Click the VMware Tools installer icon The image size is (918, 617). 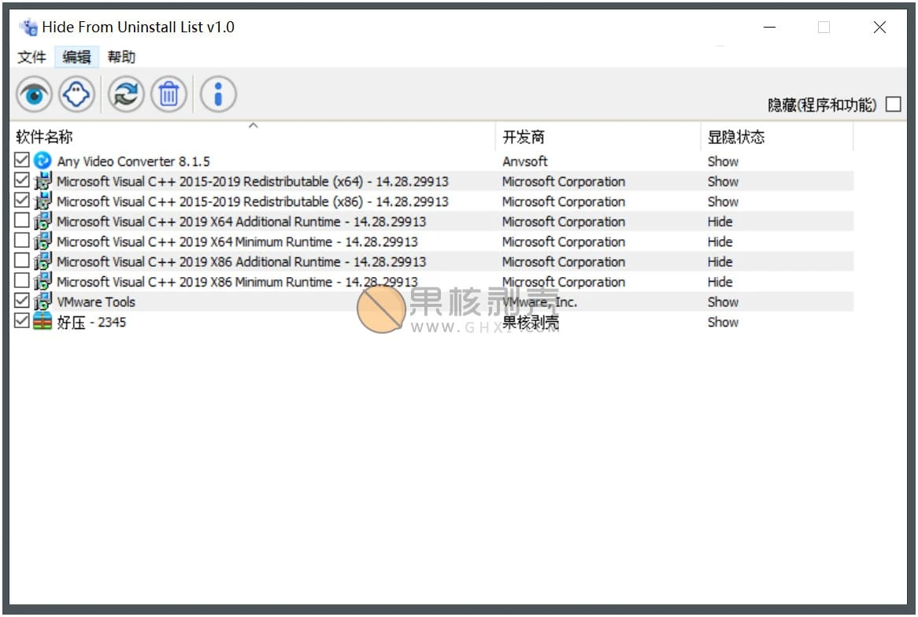(x=43, y=301)
